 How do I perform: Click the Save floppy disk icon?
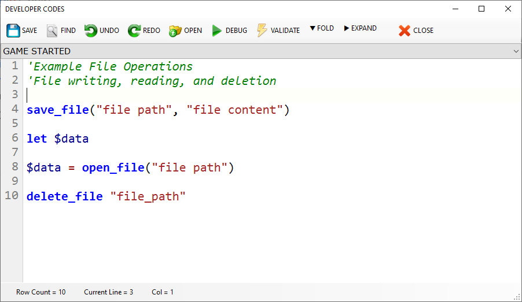13,31
